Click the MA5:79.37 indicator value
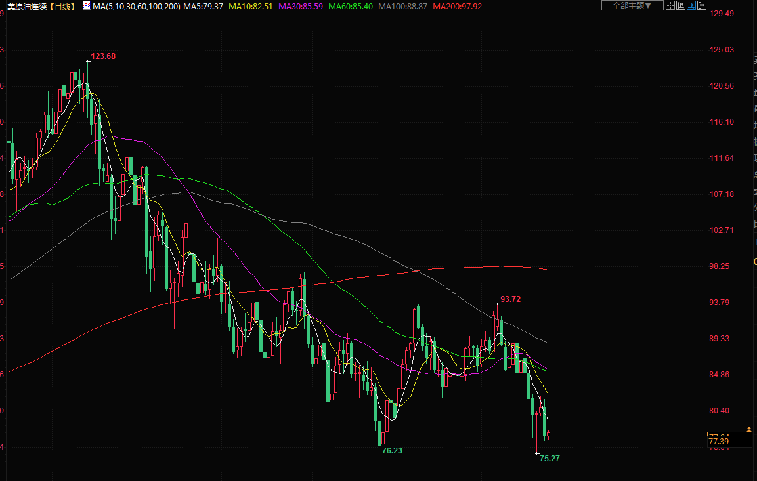This screenshot has width=757, height=481. (203, 6)
